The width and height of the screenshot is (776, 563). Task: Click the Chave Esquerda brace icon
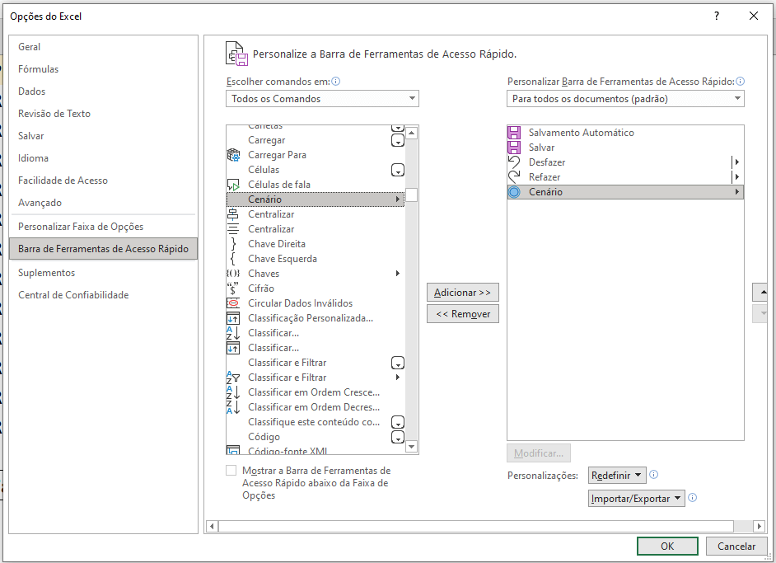coord(233,259)
